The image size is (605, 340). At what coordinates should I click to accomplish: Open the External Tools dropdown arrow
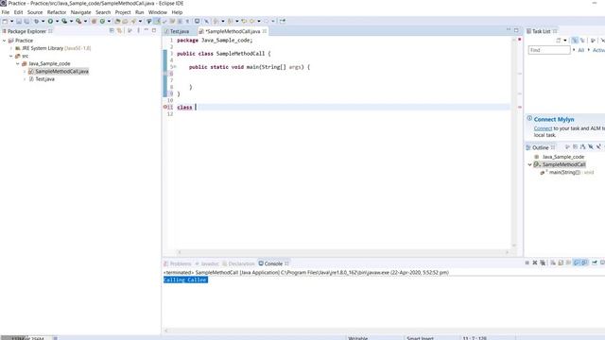pyautogui.click(x=85, y=21)
